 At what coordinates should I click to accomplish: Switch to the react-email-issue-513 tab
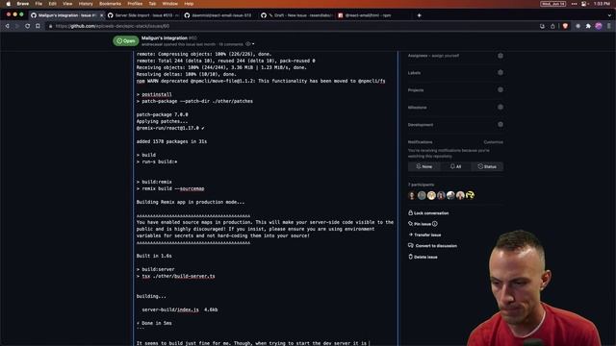tap(220, 15)
